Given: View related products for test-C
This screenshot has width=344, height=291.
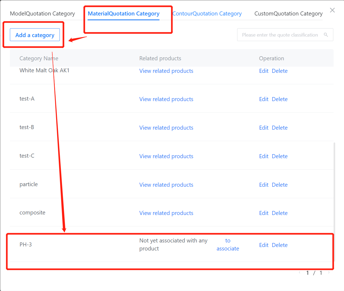Looking at the screenshot, I should tap(166, 156).
